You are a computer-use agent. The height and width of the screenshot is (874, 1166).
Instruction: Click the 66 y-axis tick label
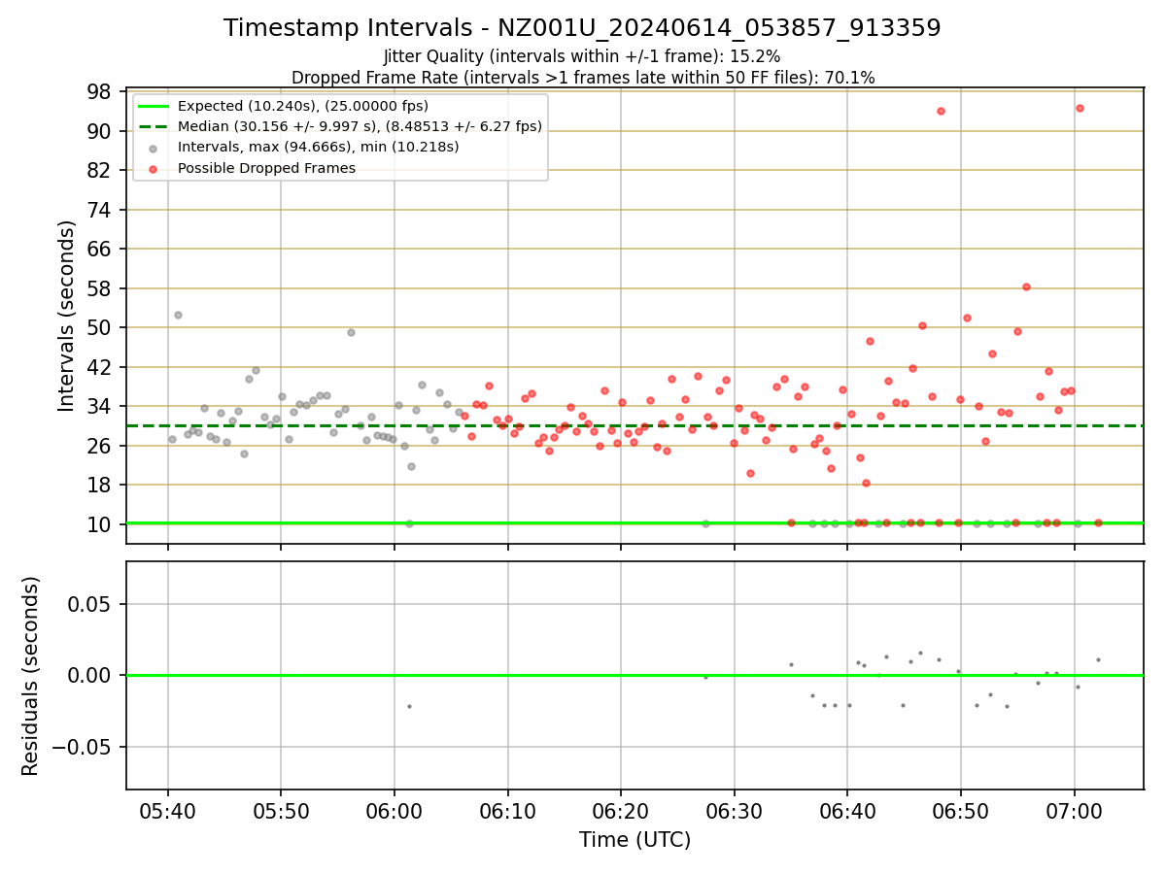point(100,249)
